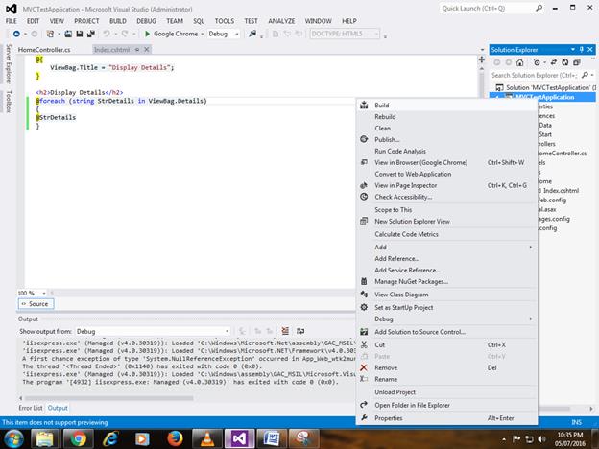
Task: Switch to the HomeController.cs tab
Action: tap(45, 49)
